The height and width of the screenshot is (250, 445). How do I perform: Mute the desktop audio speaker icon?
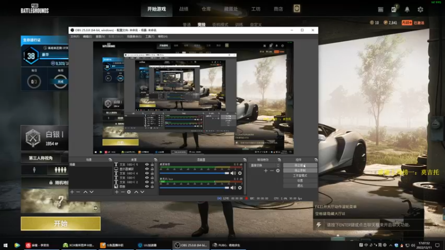click(233, 173)
